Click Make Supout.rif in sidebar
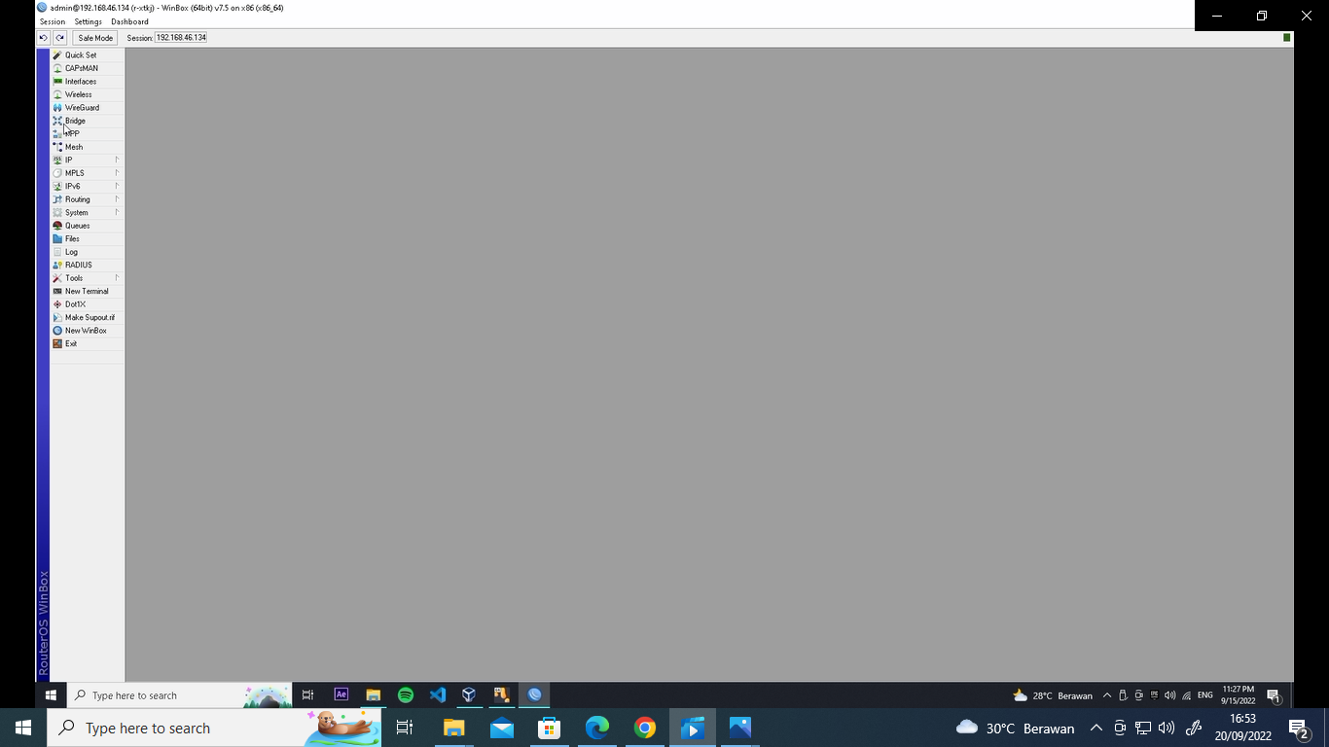This screenshot has height=747, width=1329. pos(87,317)
